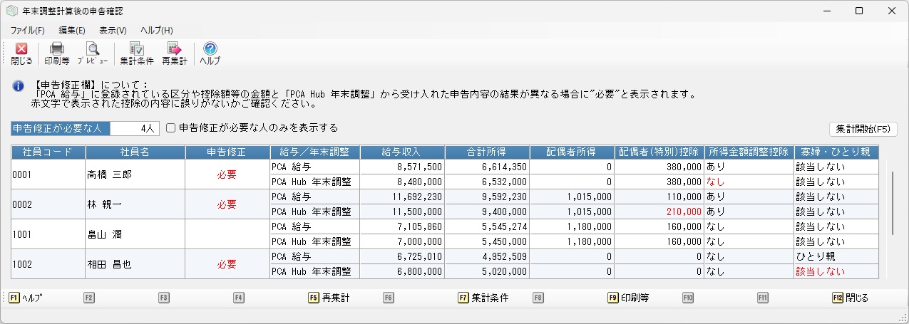
Task: Select employee code 0002 cell
Action: (48, 204)
